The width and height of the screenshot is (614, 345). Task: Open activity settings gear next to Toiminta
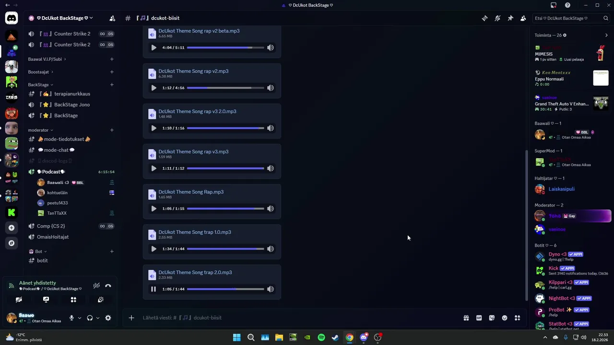point(565,35)
